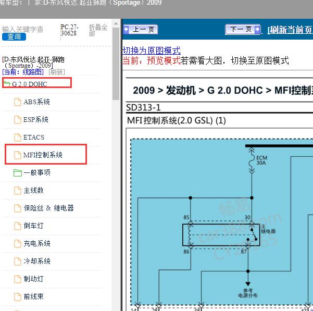Open the ESP系统 item
This screenshot has width=313, height=311.
[x=36, y=120]
